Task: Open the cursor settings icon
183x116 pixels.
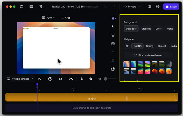Action: tap(113, 27)
